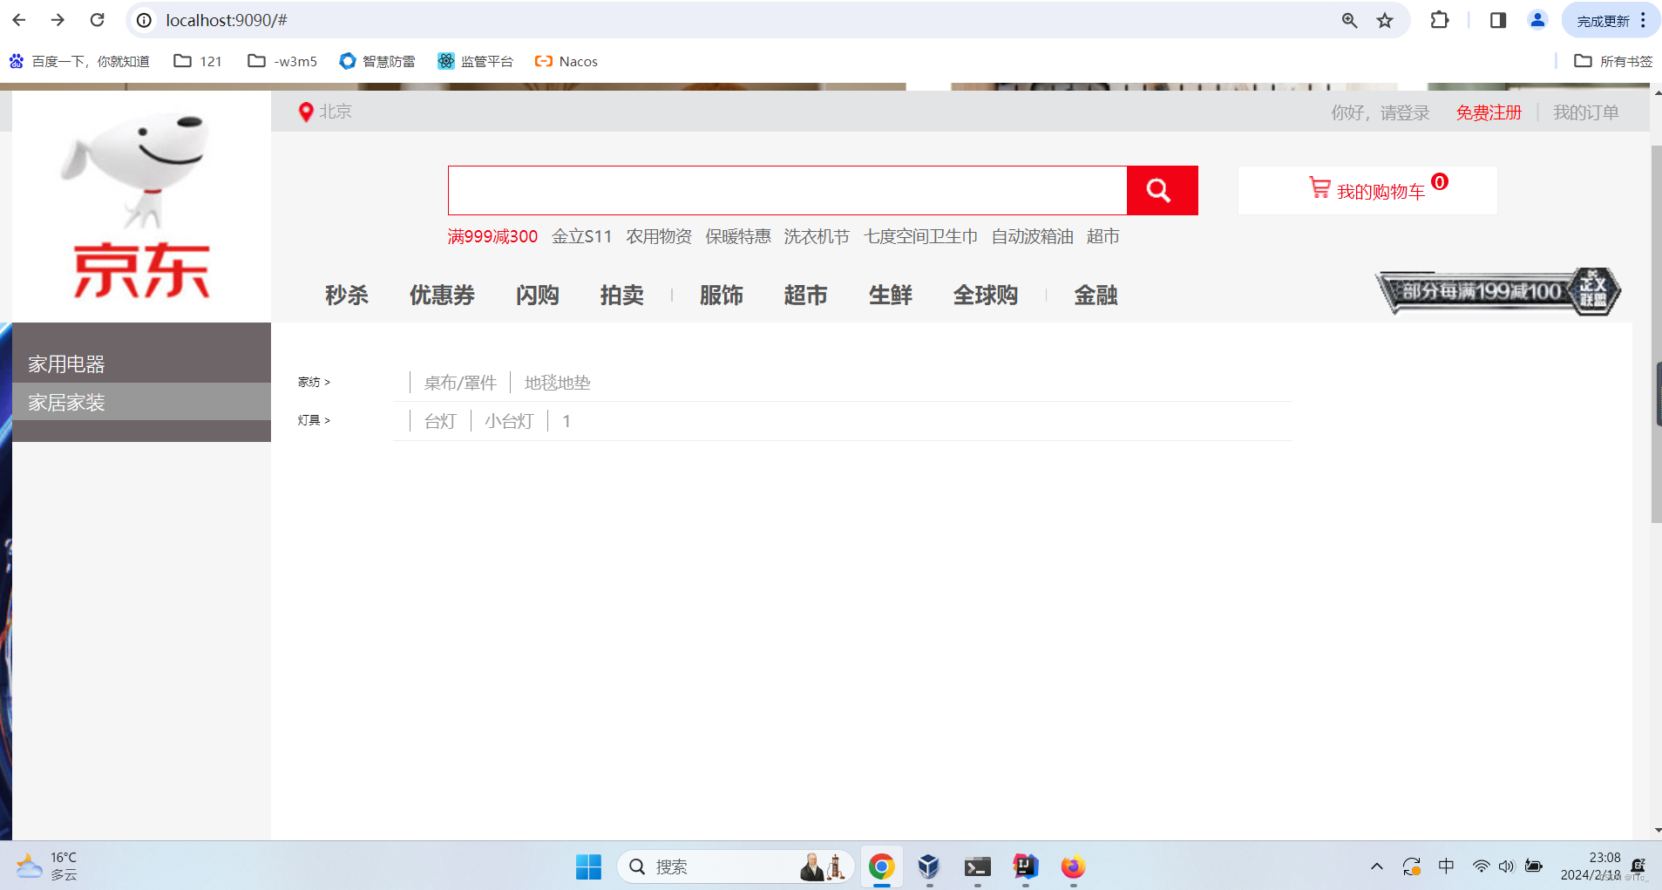This screenshot has height=890, width=1662.
Task: Click the 保暖特惠 hot keyword
Action: [738, 236]
